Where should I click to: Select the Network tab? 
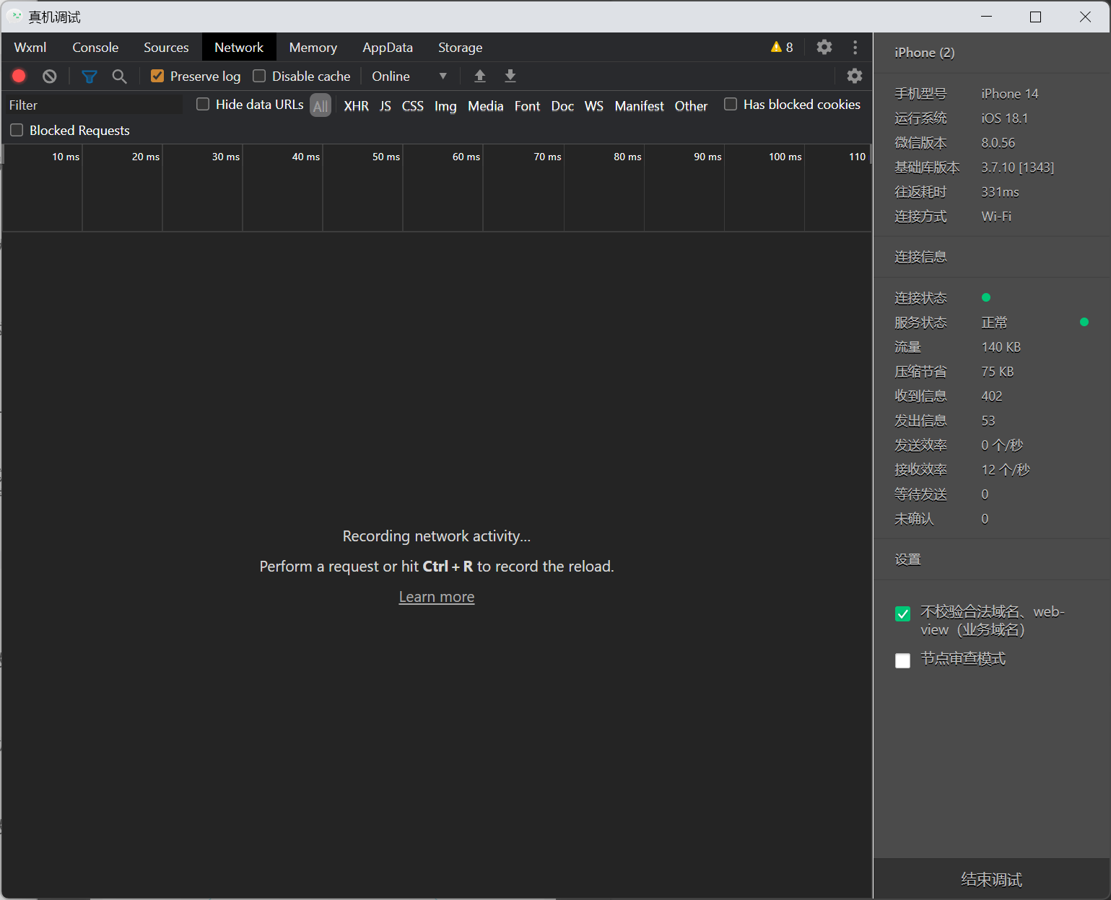pos(239,47)
